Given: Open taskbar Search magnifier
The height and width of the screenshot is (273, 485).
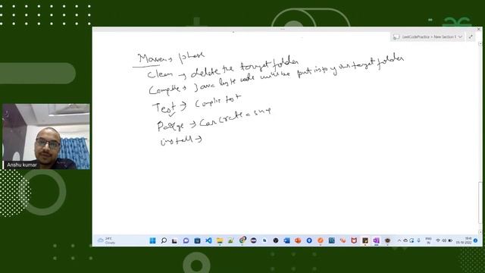Looking at the screenshot, I should [x=164, y=240].
